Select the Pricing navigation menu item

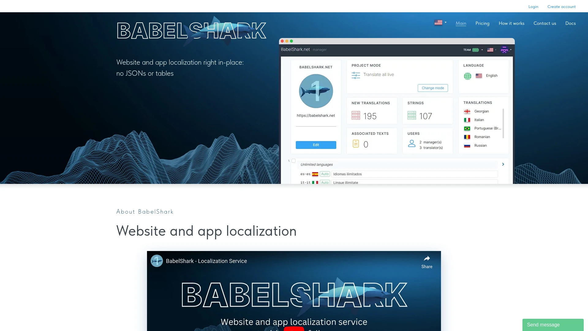tap(482, 23)
